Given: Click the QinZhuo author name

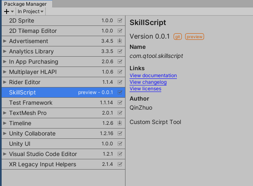Looking at the screenshot, I should [141, 108].
